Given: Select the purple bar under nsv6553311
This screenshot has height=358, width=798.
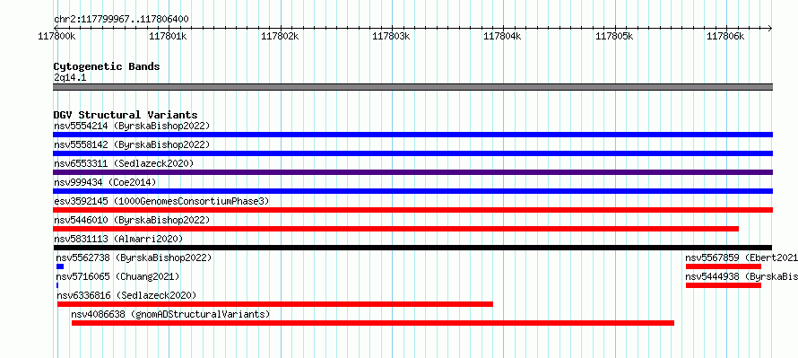Looking at the screenshot, I should 412,172.
